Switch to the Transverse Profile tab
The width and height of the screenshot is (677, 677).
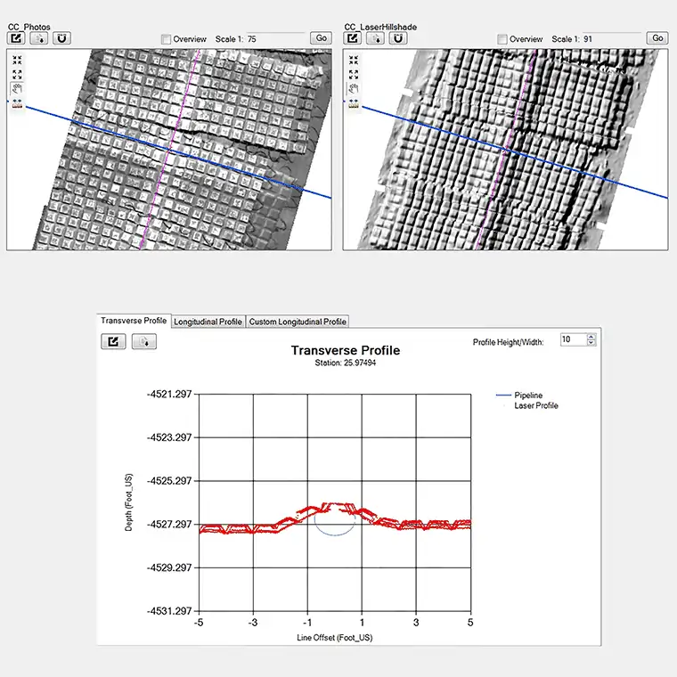point(134,321)
